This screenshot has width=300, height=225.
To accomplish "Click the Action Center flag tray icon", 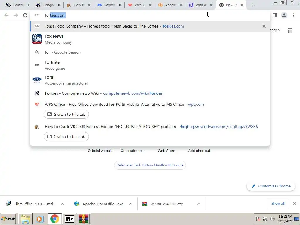I will pyautogui.click(x=258, y=219).
